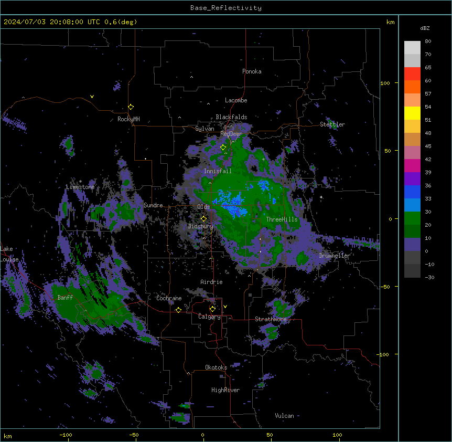Click the ThreeHills city label
Viewport: 452px width, 442px height.
point(282,219)
